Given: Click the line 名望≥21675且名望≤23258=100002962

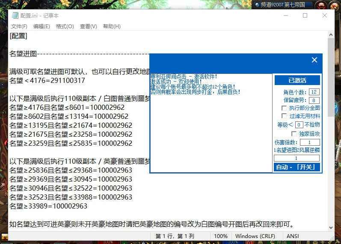Looking at the screenshot, I should click(x=71, y=134).
